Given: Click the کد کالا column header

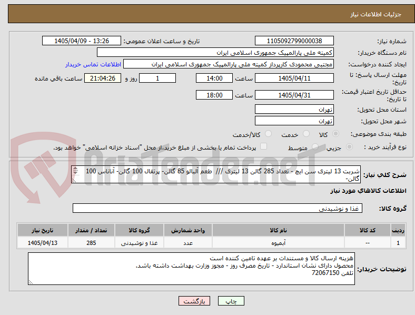Looking at the screenshot, I should pos(368,230).
